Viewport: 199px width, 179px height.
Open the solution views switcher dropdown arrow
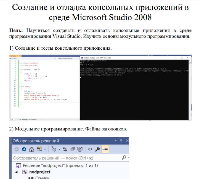pyautogui.click(x=45, y=149)
